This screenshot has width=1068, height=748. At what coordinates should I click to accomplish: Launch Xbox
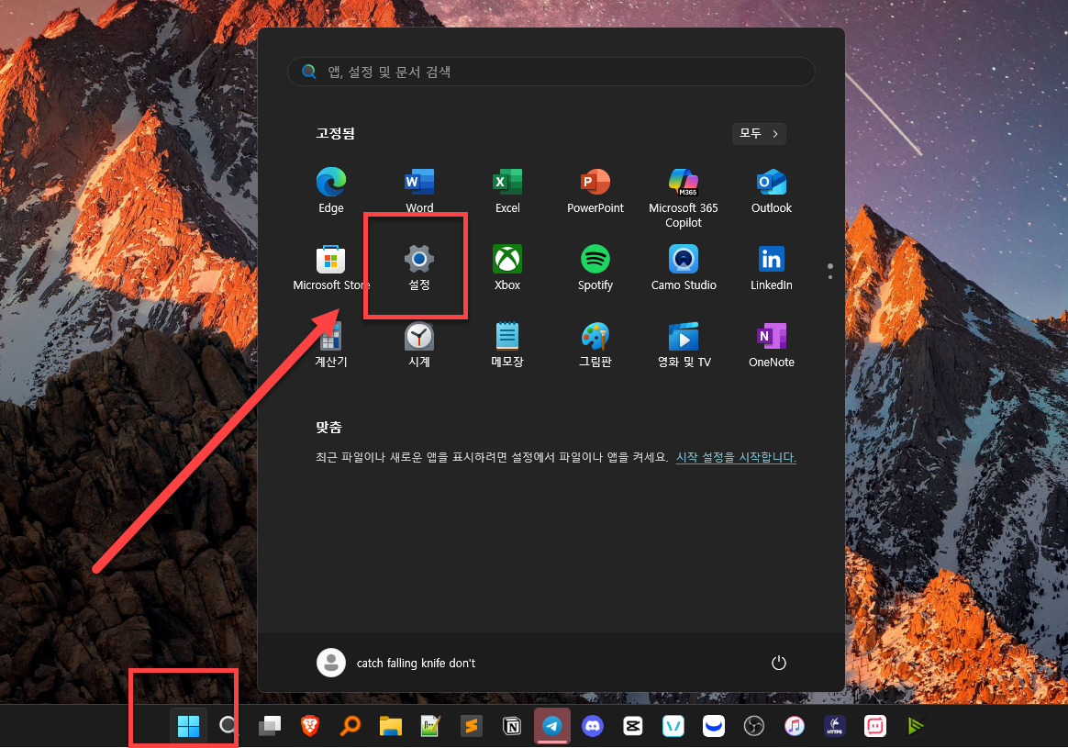pos(507,268)
